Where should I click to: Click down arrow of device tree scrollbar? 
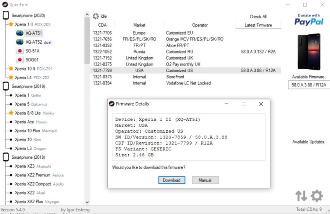87,202
